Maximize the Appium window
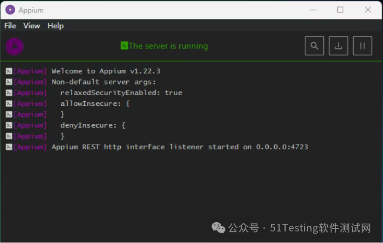 pyautogui.click(x=340, y=10)
